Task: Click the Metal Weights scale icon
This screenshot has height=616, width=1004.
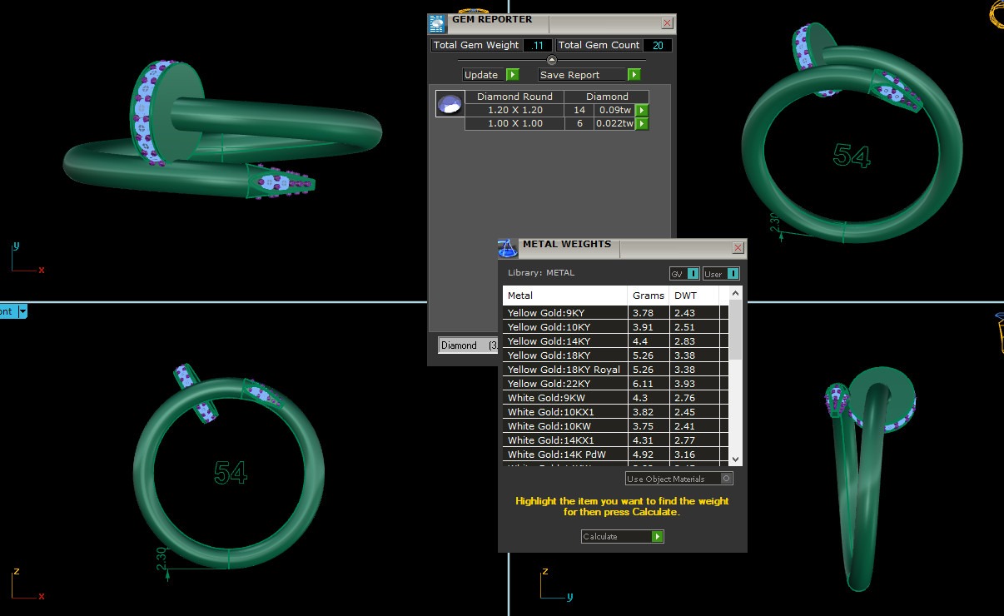Action: point(508,248)
